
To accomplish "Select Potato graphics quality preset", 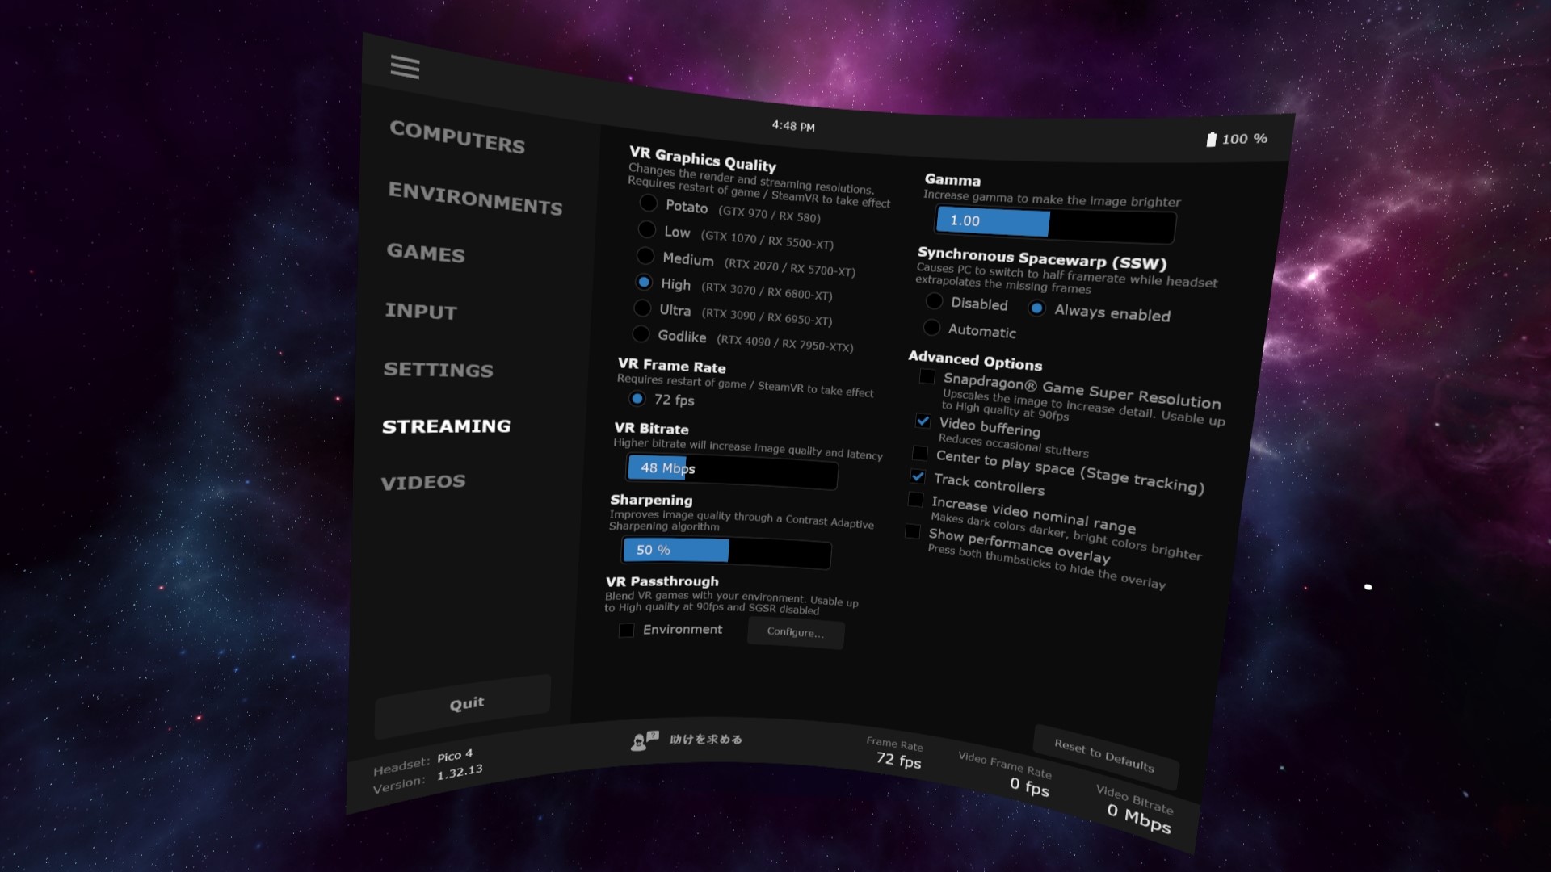I will point(647,203).
